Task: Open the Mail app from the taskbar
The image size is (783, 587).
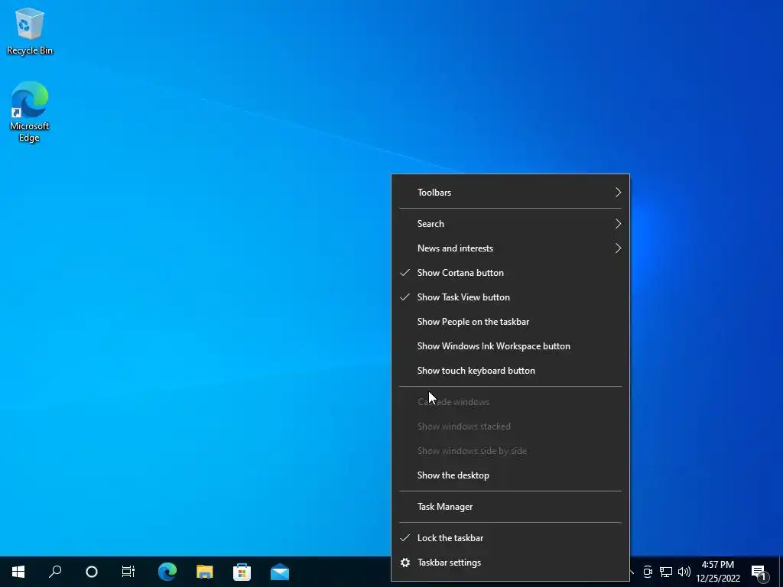Action: 280,572
